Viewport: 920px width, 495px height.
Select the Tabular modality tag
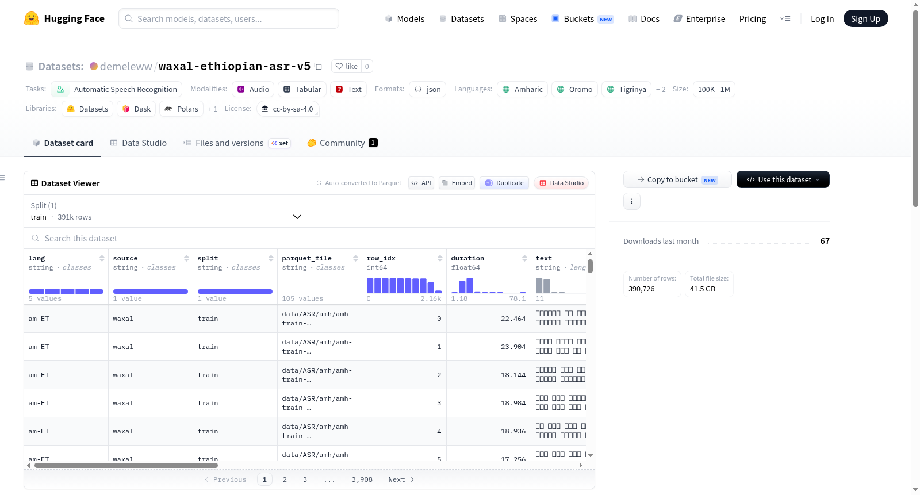pos(302,89)
